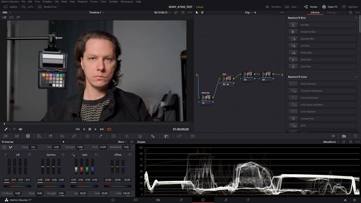Open node graph options three-dot menu
The image size is (361, 203).
(x=282, y=12)
